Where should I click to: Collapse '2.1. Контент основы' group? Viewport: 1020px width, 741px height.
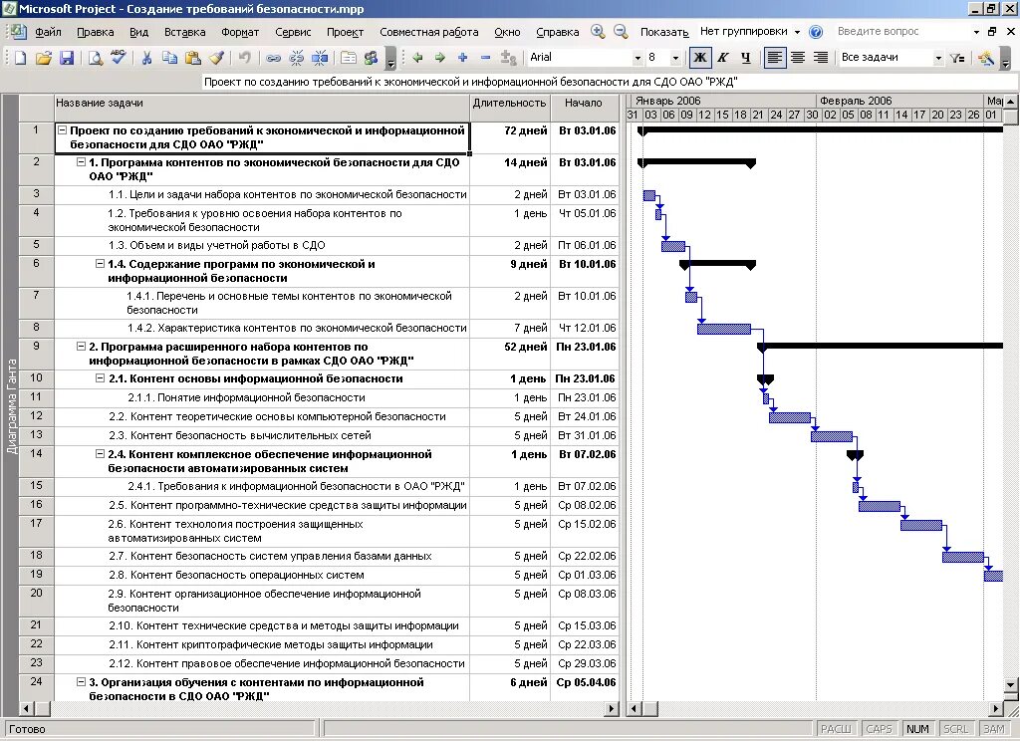coord(101,378)
